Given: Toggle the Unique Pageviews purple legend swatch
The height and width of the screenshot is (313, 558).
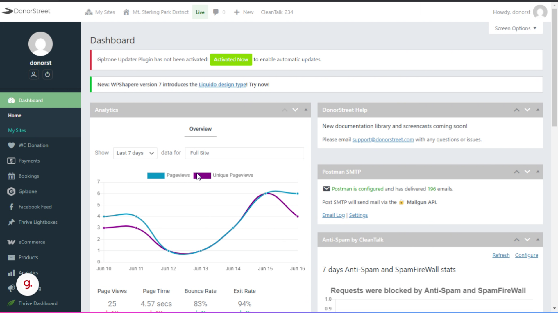Looking at the screenshot, I should [x=202, y=175].
